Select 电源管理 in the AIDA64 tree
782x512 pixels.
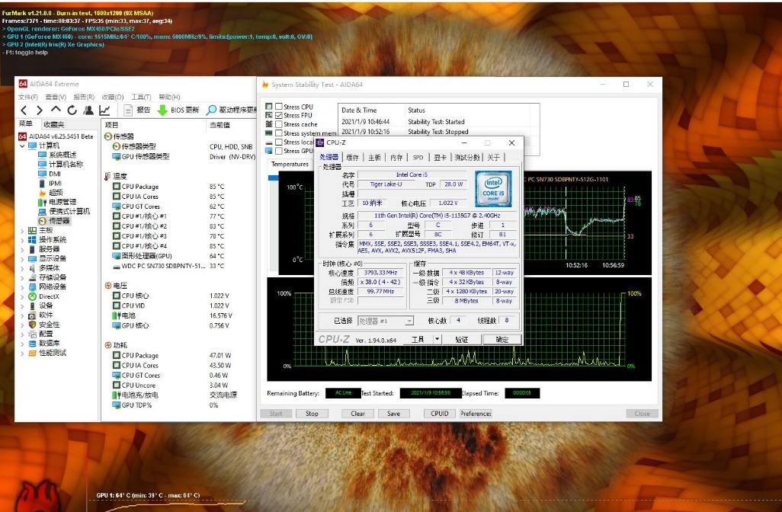(x=57, y=202)
